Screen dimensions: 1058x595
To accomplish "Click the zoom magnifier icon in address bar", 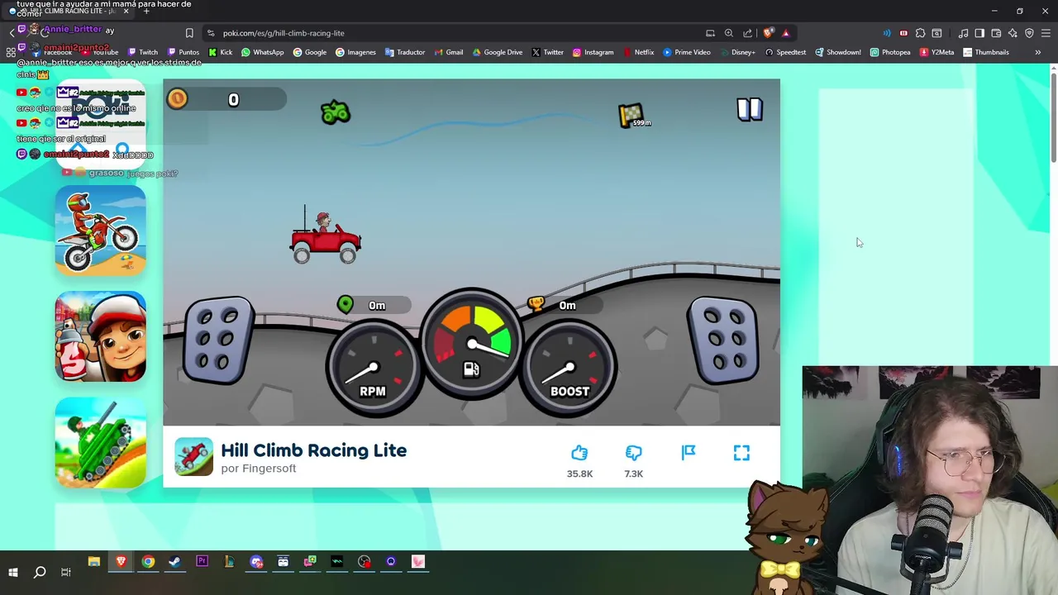I will pos(729,33).
